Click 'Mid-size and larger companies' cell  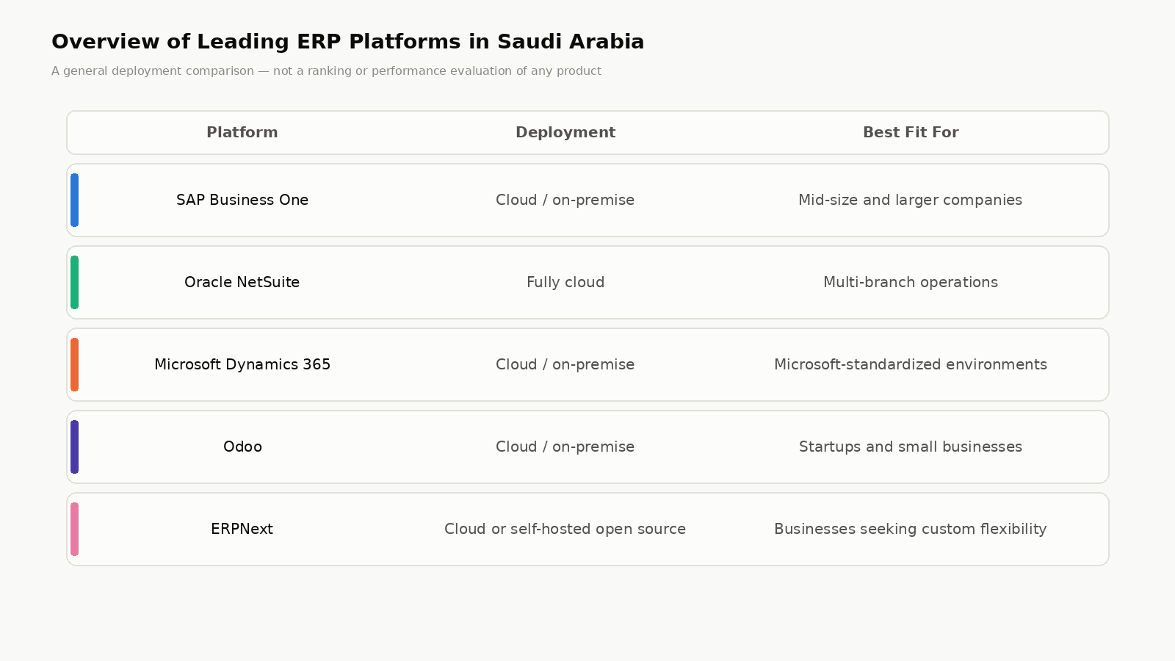click(911, 200)
